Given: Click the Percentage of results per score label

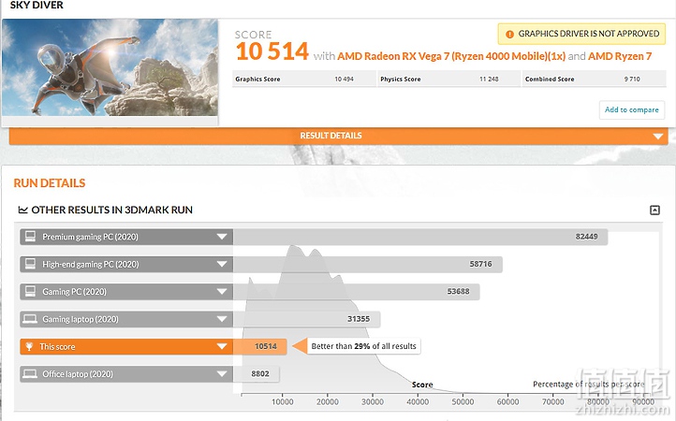Looking at the screenshot, I should (x=589, y=384).
